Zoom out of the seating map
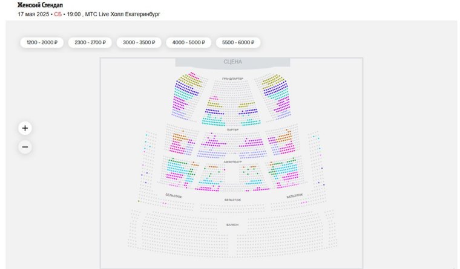The width and height of the screenshot is (460, 269). [25, 147]
